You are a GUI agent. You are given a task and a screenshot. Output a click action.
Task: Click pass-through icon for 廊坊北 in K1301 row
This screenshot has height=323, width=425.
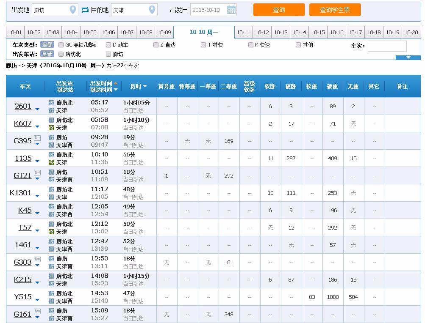point(52,189)
